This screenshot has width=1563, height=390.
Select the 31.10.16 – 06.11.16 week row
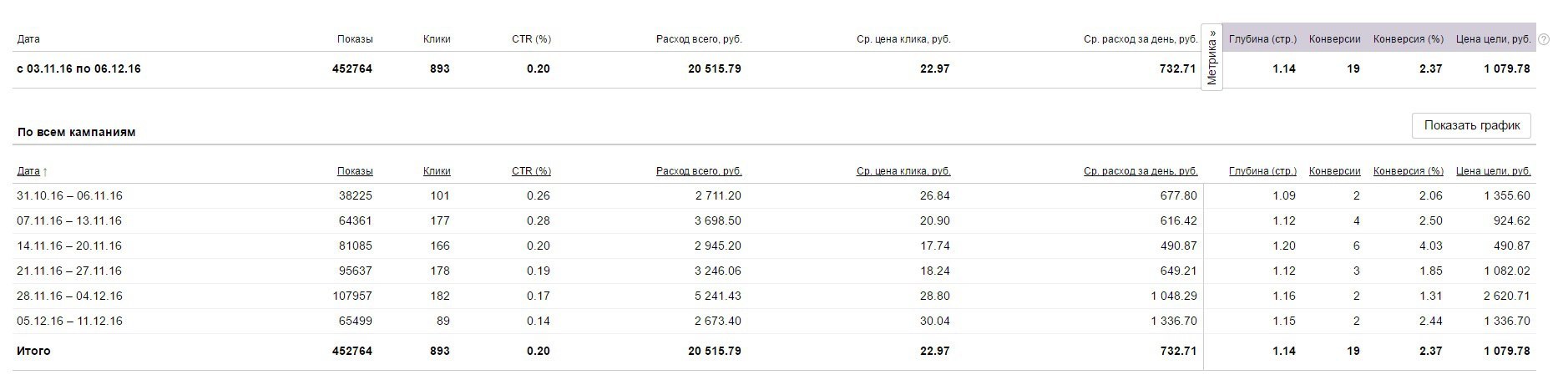click(69, 195)
